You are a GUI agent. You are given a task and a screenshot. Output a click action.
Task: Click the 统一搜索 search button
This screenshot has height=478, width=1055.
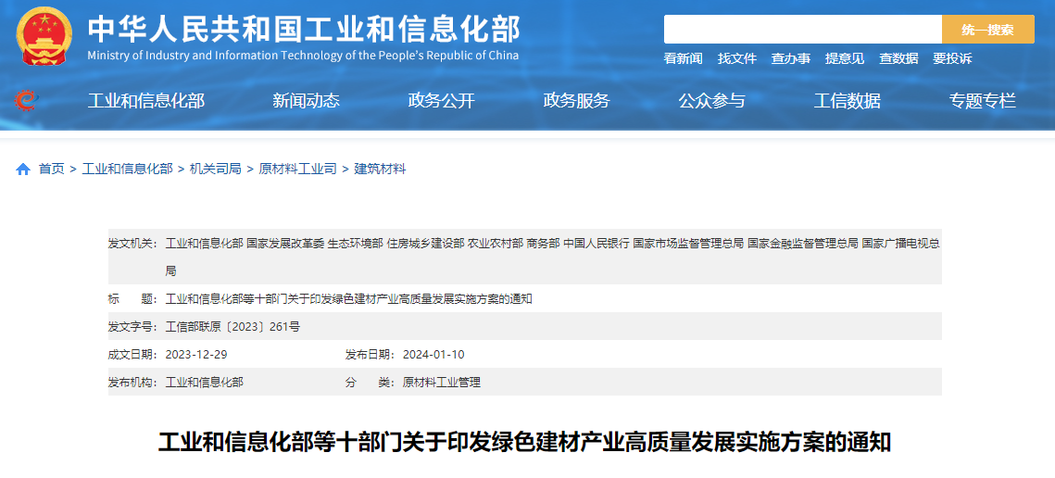click(987, 29)
